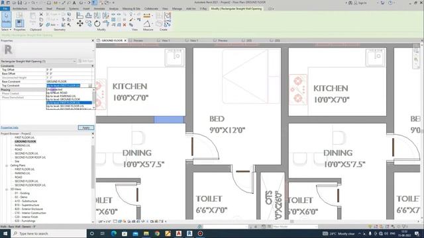Select the highlighted blue wall opening
The width and height of the screenshot is (424, 238).
169,120
